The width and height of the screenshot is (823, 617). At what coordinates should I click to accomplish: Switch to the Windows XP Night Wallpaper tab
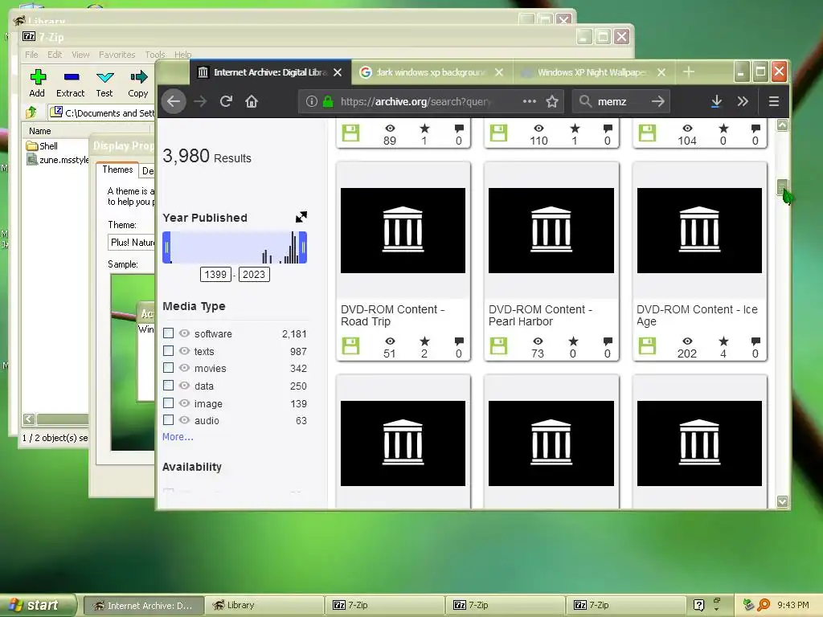(x=592, y=72)
